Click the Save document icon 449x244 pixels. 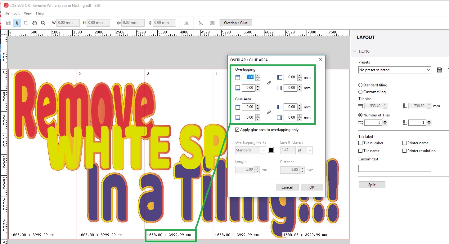8,23
